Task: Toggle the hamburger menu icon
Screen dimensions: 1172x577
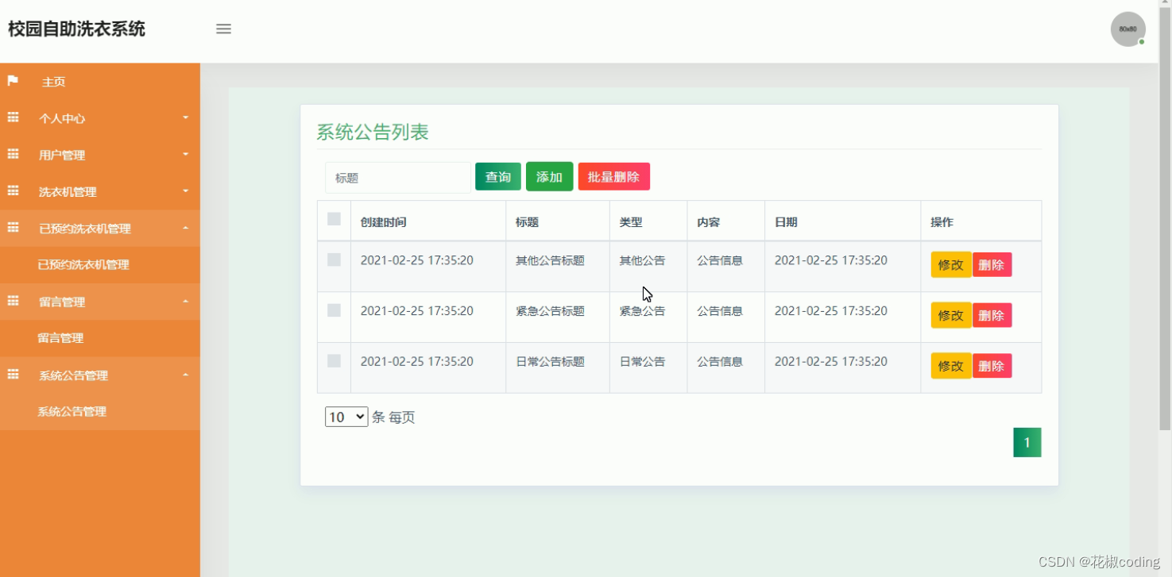Action: click(x=224, y=29)
